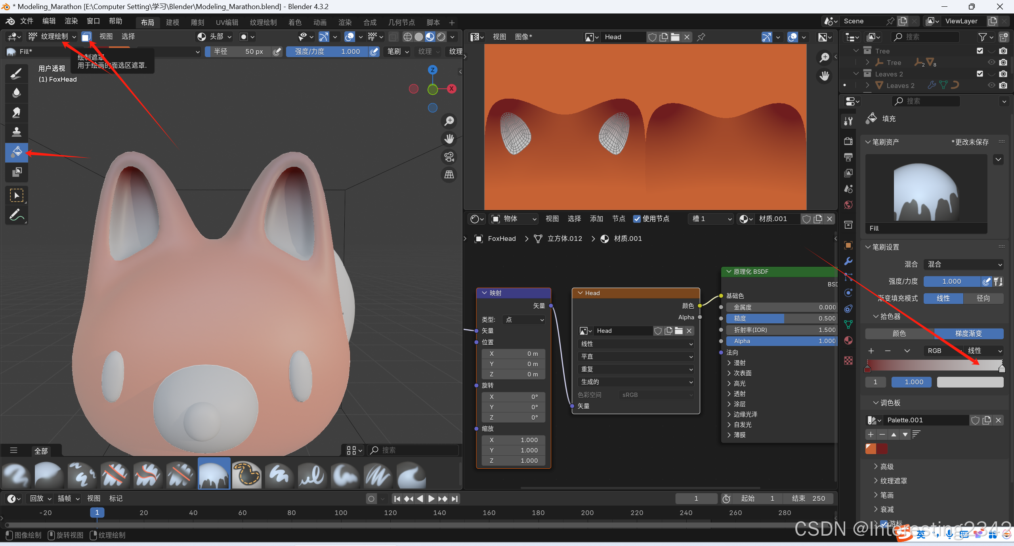
Task: Select the Annotate pencil tool
Action: point(16,215)
